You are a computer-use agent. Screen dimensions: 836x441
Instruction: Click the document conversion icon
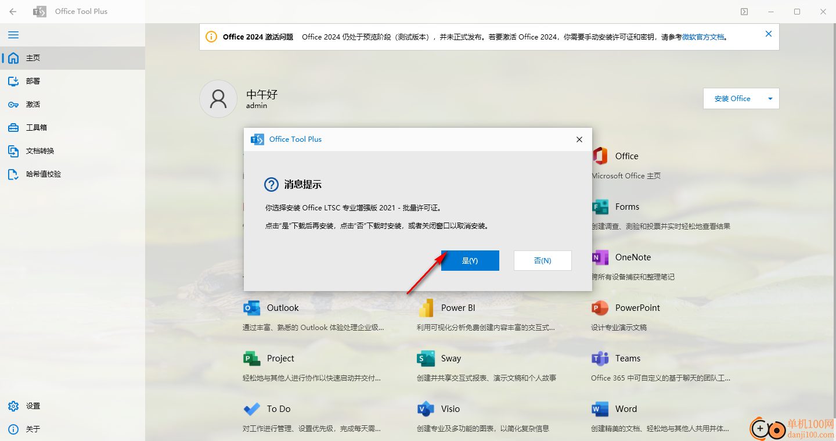coord(13,151)
